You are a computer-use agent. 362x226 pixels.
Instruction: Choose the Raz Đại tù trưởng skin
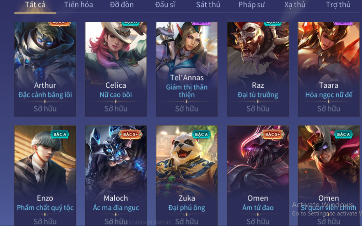(258, 69)
